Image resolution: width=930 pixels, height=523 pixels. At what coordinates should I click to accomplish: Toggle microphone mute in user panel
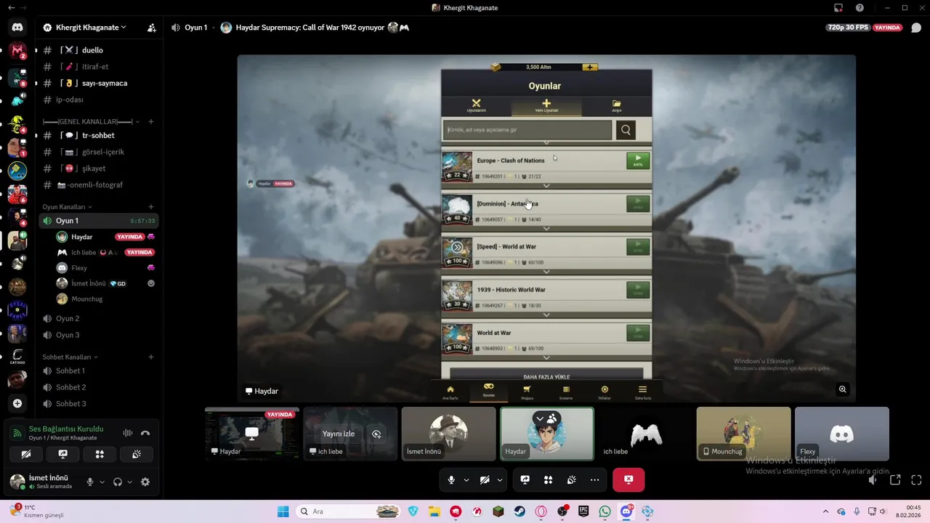pyautogui.click(x=90, y=482)
